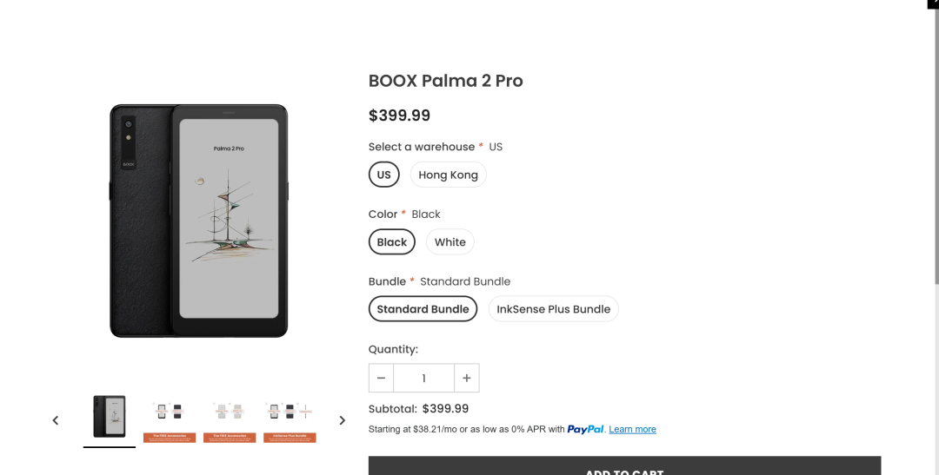Image resolution: width=939 pixels, height=475 pixels.
Task: Choose the Black color option
Action: point(391,242)
